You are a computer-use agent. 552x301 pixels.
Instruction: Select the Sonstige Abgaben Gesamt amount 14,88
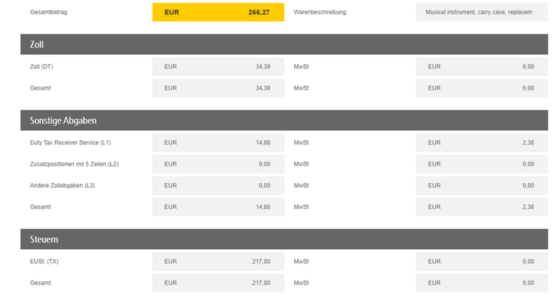[x=218, y=207]
